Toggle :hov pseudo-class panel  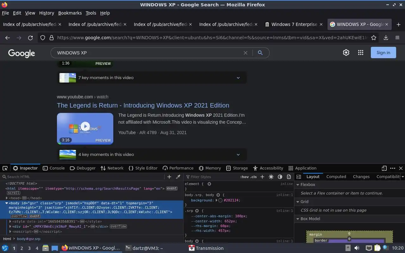[244, 177]
